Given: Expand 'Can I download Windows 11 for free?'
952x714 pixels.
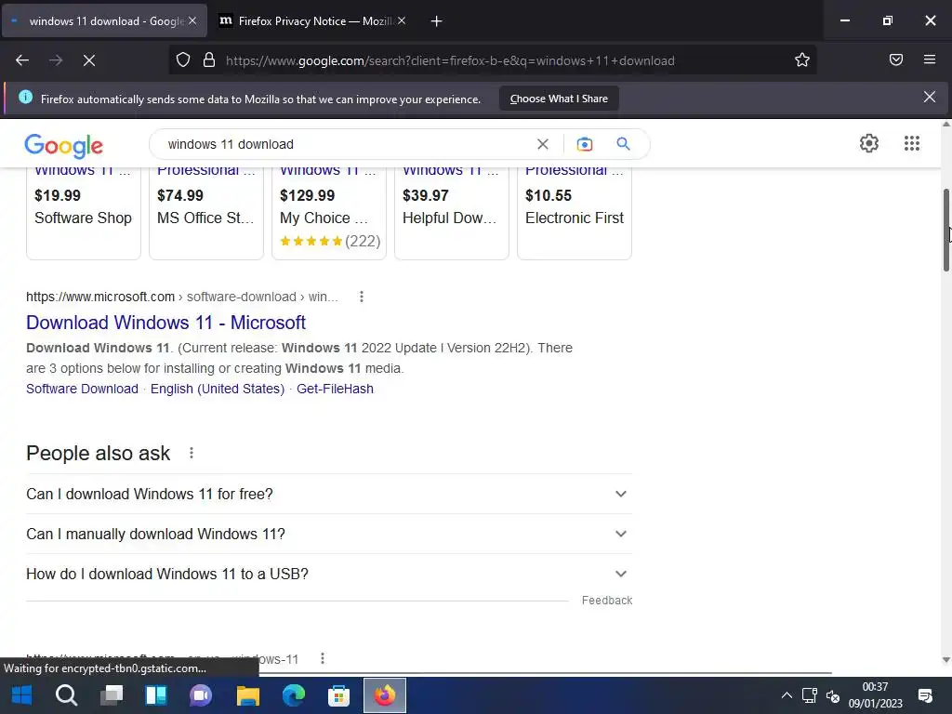Looking at the screenshot, I should (329, 495).
